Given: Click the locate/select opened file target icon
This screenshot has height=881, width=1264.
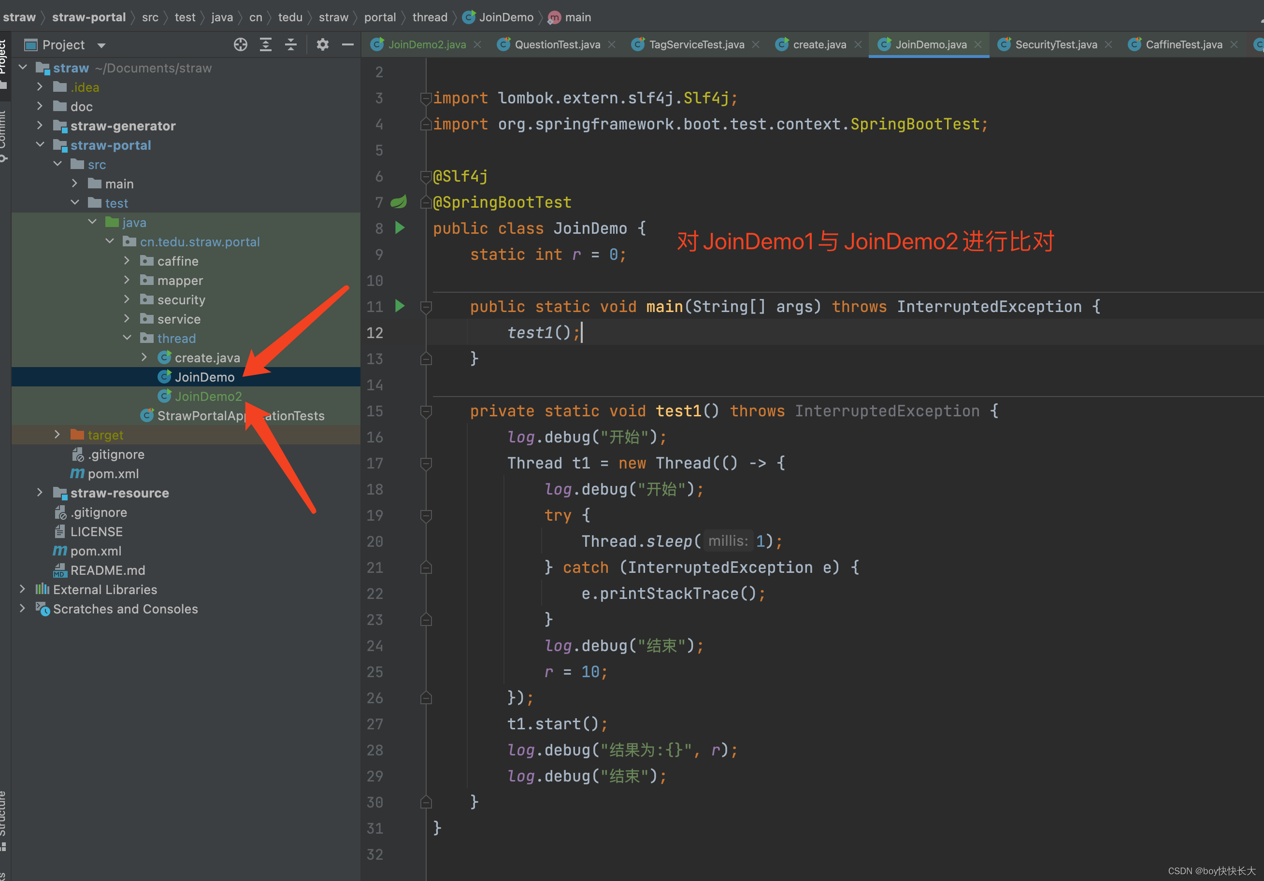Looking at the screenshot, I should click(240, 44).
